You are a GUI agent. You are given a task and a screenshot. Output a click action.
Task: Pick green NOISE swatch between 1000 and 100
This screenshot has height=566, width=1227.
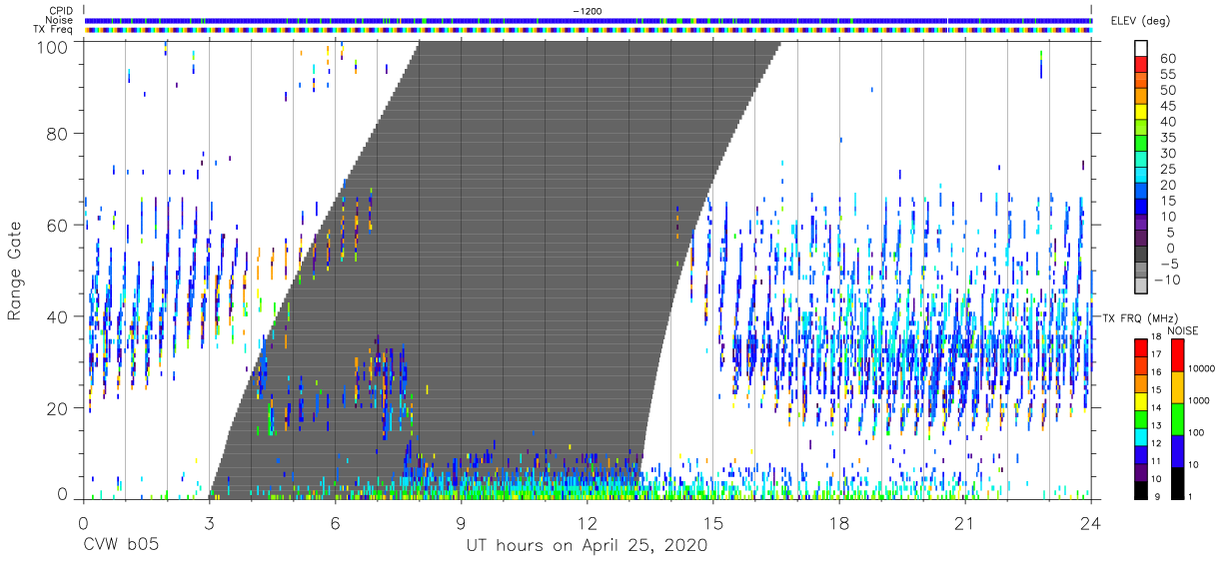tap(1177, 418)
